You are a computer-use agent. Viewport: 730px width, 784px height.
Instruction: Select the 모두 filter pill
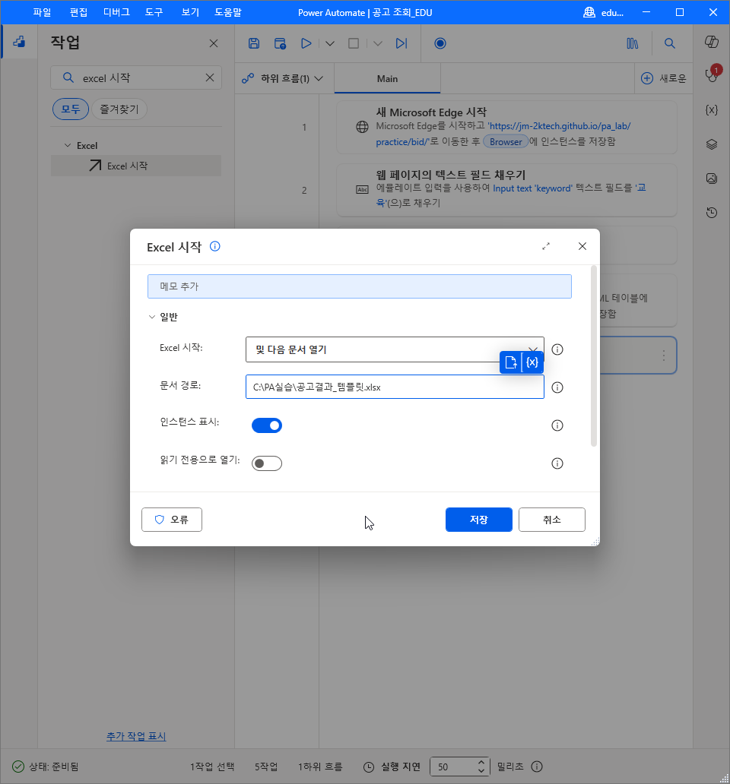coord(71,109)
